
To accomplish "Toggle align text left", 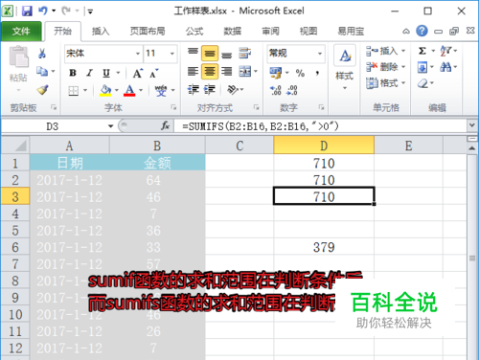I will click(193, 72).
